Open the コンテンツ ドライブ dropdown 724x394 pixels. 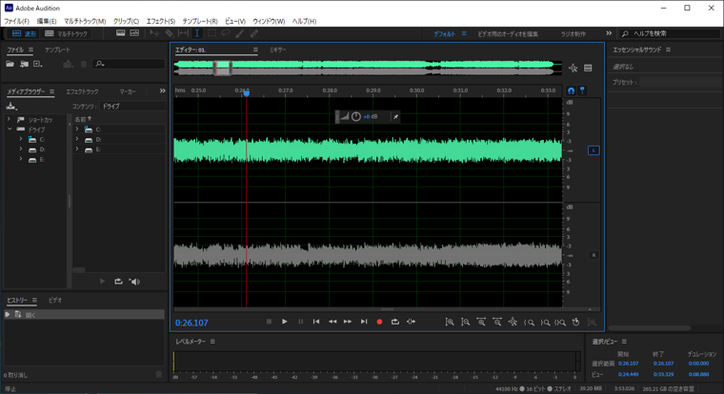coord(132,106)
